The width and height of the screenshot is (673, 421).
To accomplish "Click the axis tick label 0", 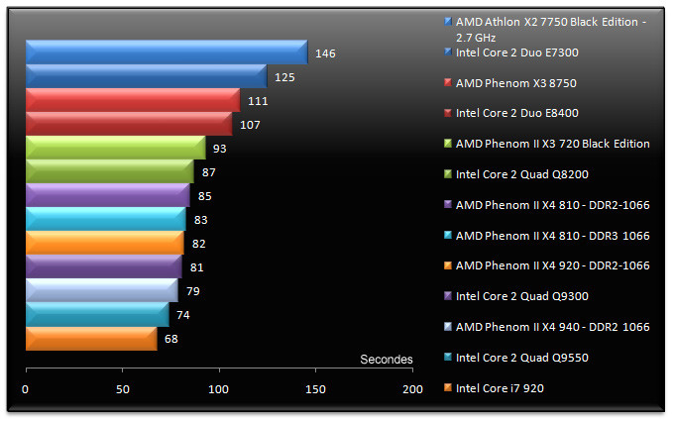I will 26,389.
